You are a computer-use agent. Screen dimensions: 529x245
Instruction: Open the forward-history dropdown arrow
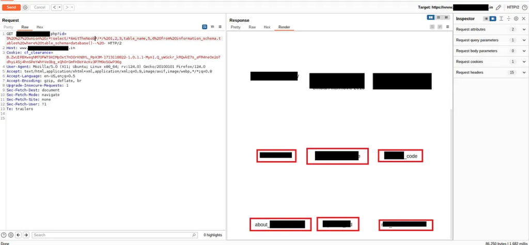pos(72,7)
